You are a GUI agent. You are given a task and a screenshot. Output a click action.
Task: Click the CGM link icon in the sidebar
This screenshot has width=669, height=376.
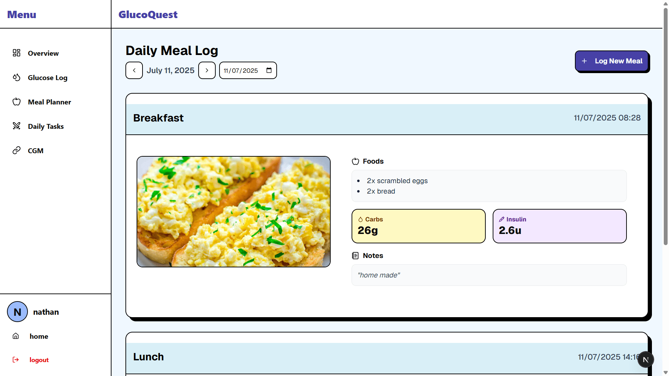pyautogui.click(x=16, y=150)
